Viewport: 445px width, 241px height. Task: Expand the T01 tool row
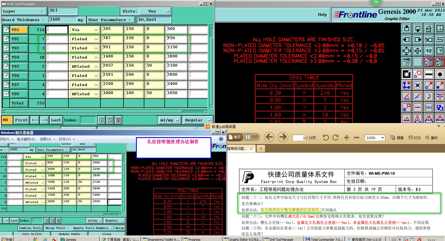click(x=6, y=30)
